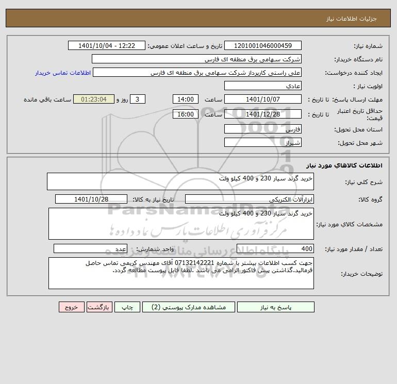Image resolution: width=397 pixels, height=384 pixels.
Task: Click the response deadline time 14:00
Action: [x=186, y=99]
